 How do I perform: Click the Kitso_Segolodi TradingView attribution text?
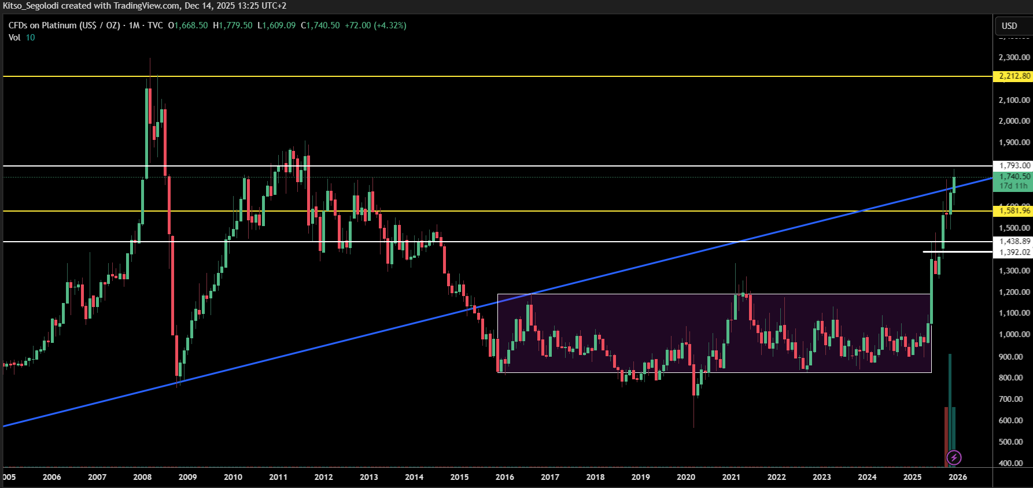pos(145,6)
